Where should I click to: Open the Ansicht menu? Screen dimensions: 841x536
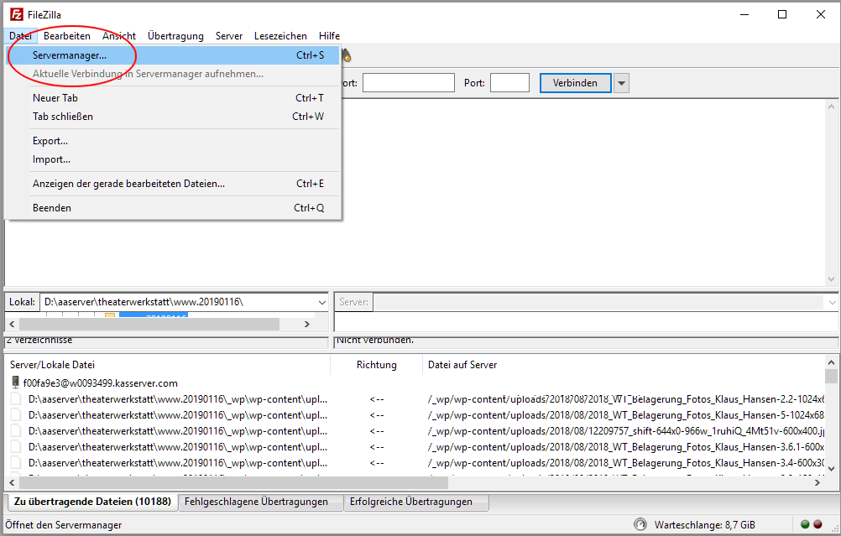(119, 36)
